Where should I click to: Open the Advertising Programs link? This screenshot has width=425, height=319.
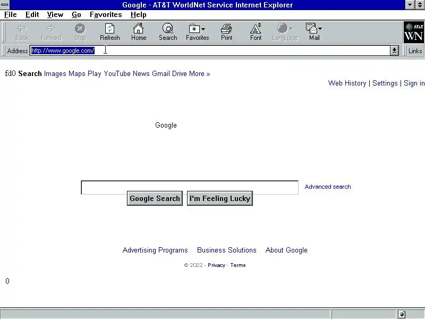click(x=155, y=250)
